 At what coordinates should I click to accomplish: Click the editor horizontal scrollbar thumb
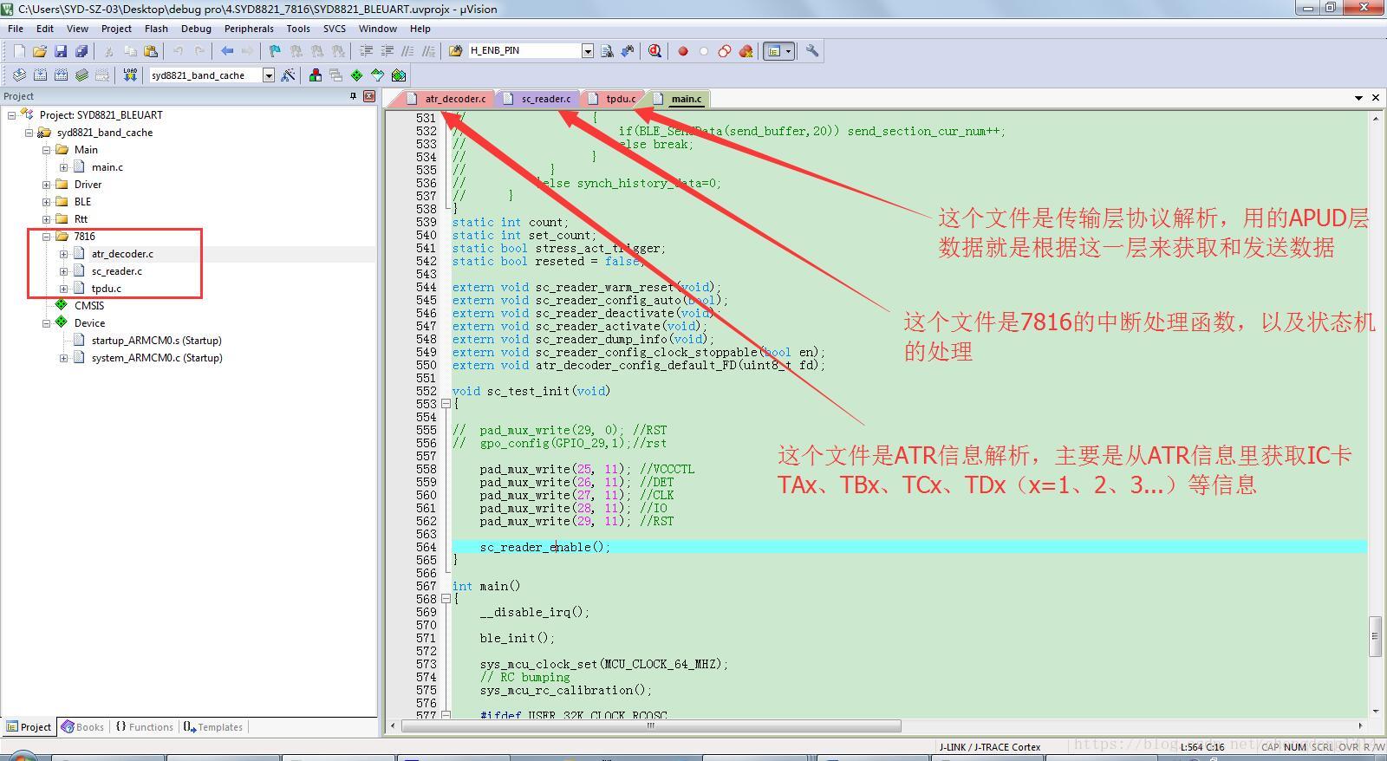point(651,725)
